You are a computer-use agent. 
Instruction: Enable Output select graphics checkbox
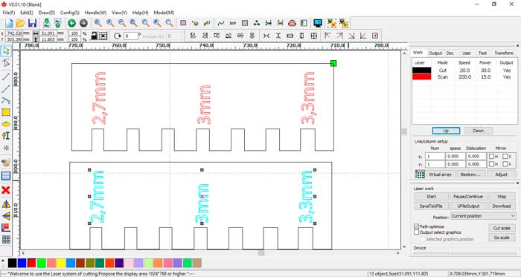pyautogui.click(x=416, y=232)
